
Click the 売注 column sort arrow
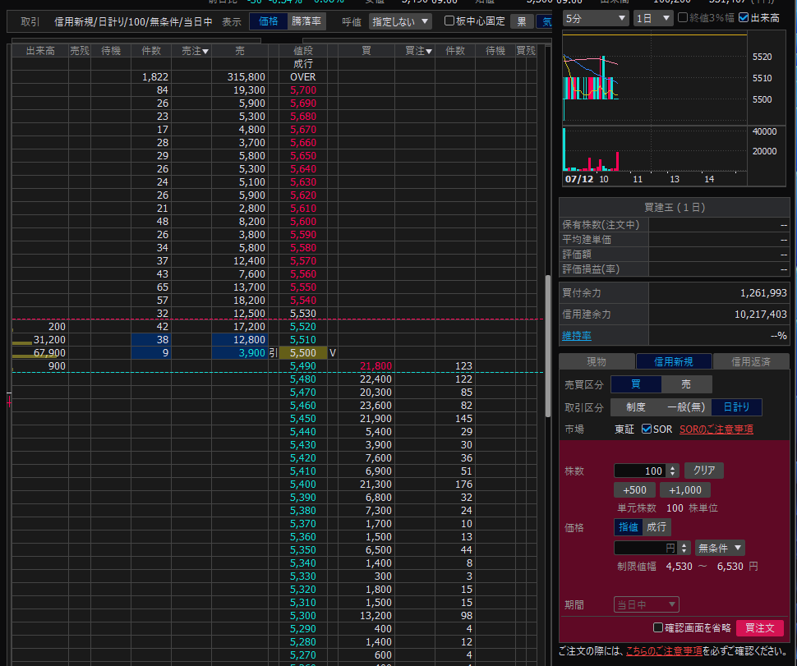[205, 52]
